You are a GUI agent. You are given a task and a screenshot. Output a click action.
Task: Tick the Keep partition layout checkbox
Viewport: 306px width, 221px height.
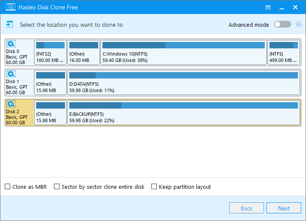pyautogui.click(x=154, y=187)
